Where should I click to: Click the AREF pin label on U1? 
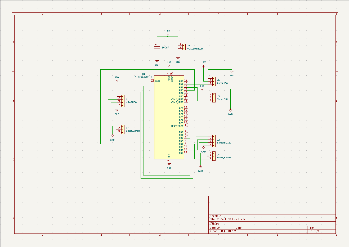click(x=158, y=82)
